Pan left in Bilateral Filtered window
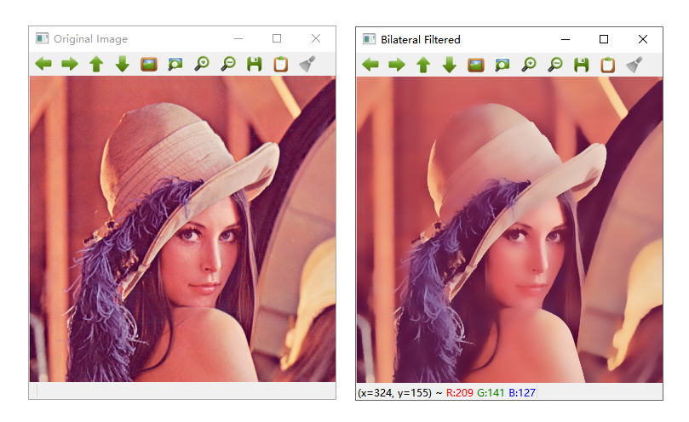Screen dimensions: 689x422 pyautogui.click(x=370, y=65)
